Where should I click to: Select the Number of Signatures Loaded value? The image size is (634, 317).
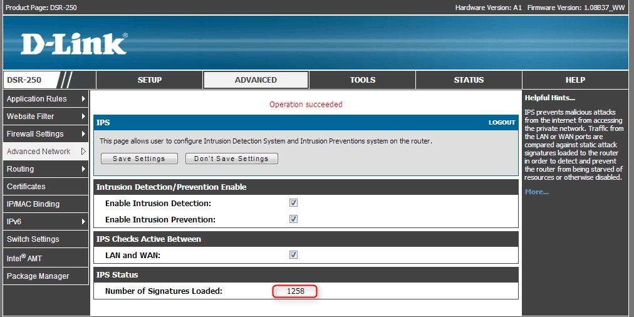tap(295, 291)
